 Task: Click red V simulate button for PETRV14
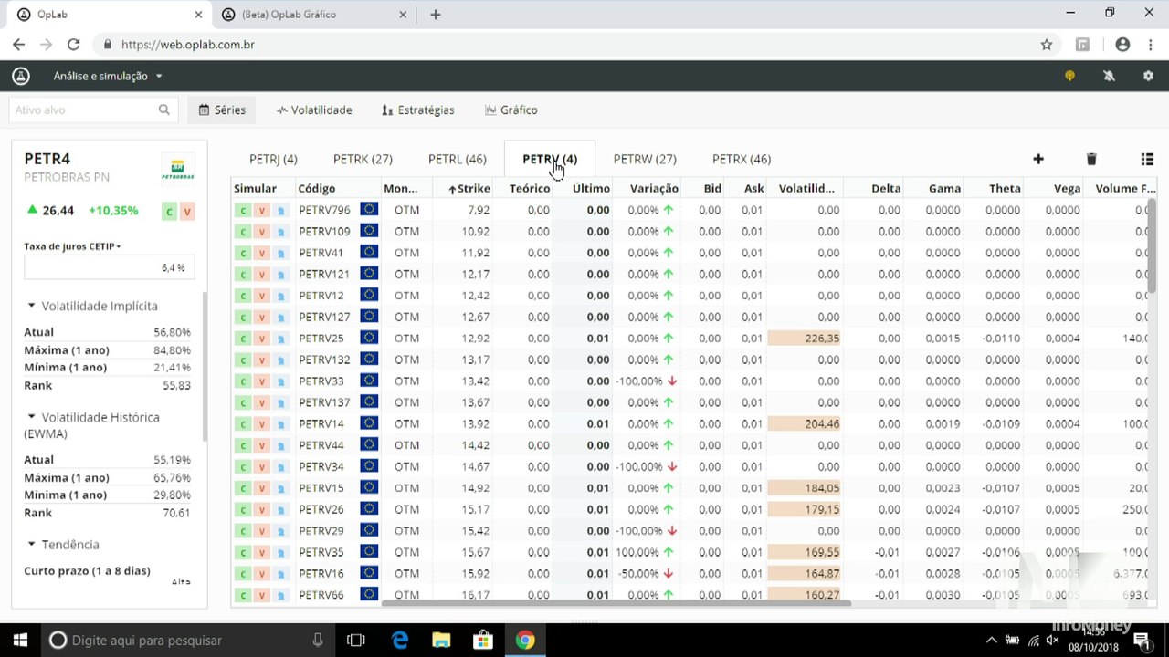point(262,424)
